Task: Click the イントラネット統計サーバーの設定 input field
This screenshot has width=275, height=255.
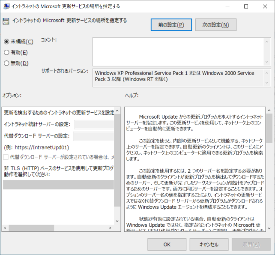Action: [x=94, y=124]
